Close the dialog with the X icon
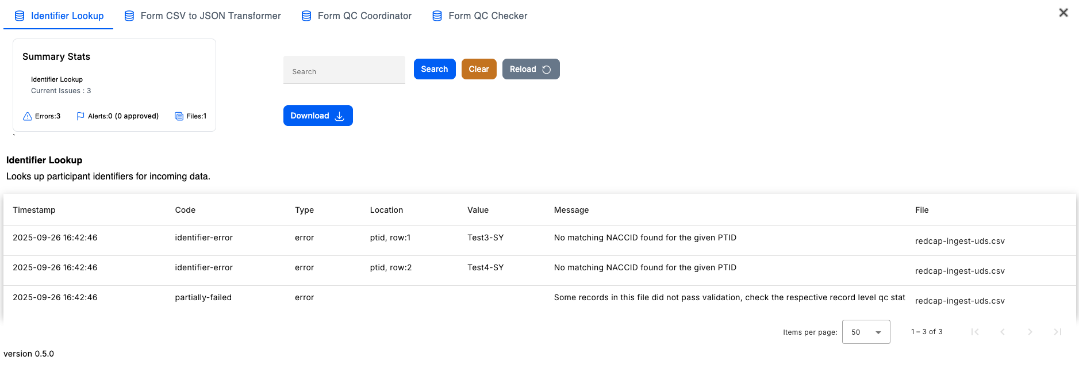 click(x=1063, y=13)
